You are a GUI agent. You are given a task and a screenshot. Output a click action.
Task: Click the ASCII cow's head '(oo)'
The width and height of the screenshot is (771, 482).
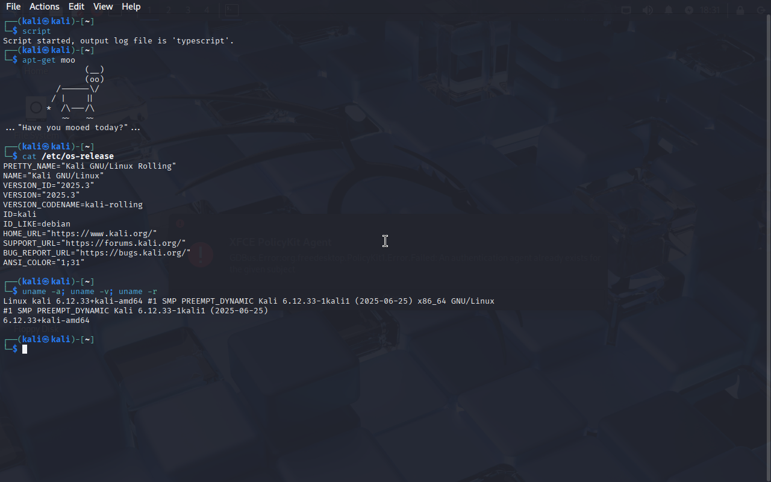pos(95,79)
